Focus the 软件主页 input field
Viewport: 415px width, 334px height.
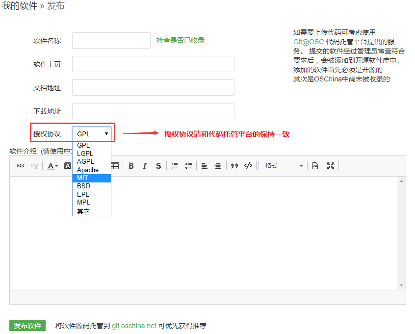(x=153, y=64)
